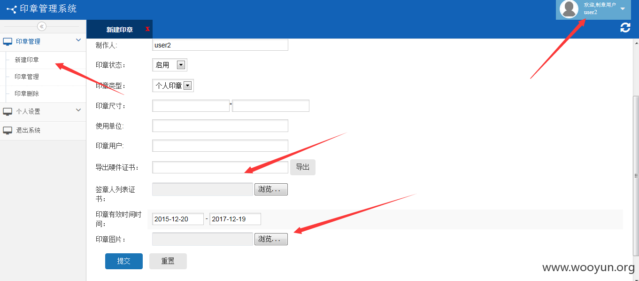Image resolution: width=639 pixels, height=281 pixels.
Task: Click 浏览 button for 签章人列表证书
Action: point(271,189)
